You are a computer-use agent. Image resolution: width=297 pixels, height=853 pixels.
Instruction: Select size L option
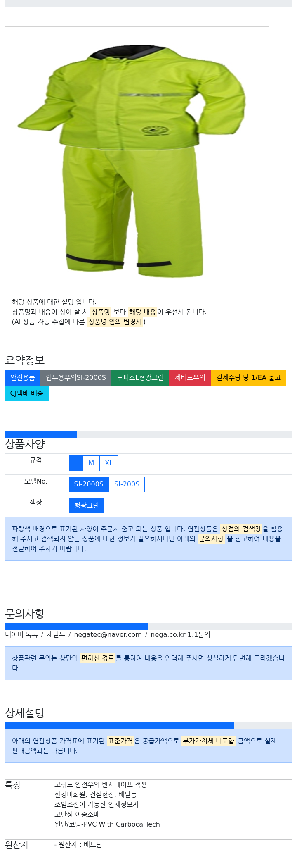pyautogui.click(x=76, y=463)
